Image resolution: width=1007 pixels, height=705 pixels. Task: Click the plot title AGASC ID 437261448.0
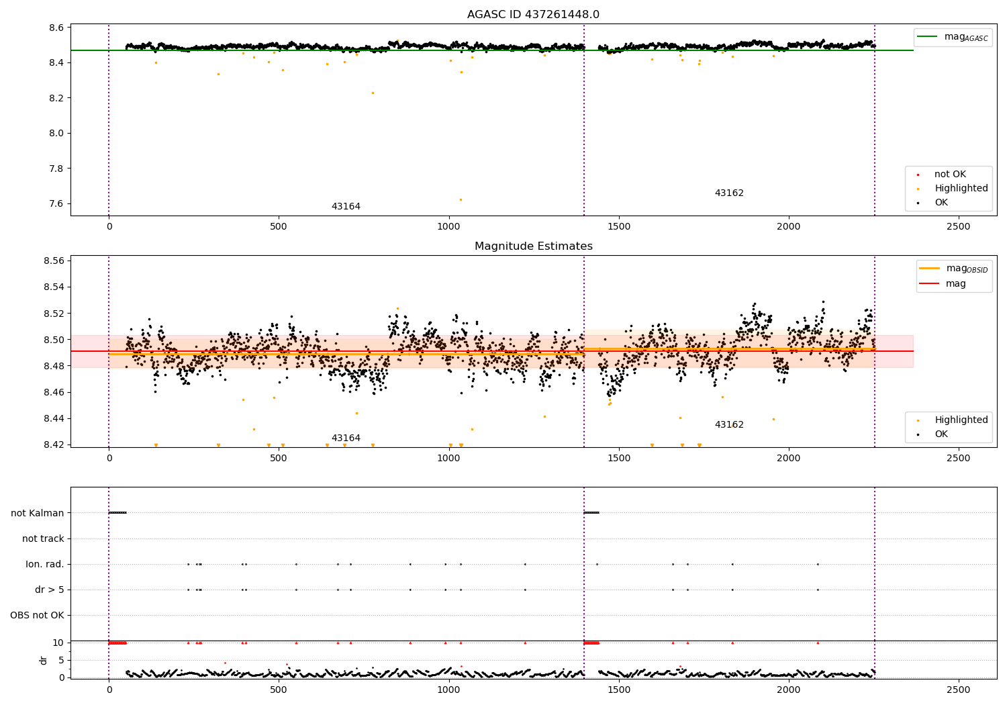point(533,15)
